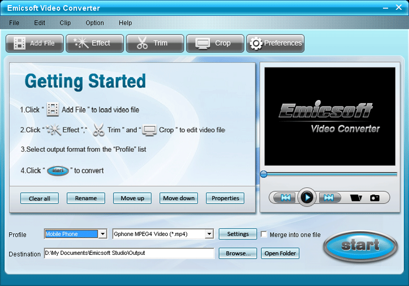Browse for destination folder
Viewport: 409px width, 286px height.
[x=238, y=253]
